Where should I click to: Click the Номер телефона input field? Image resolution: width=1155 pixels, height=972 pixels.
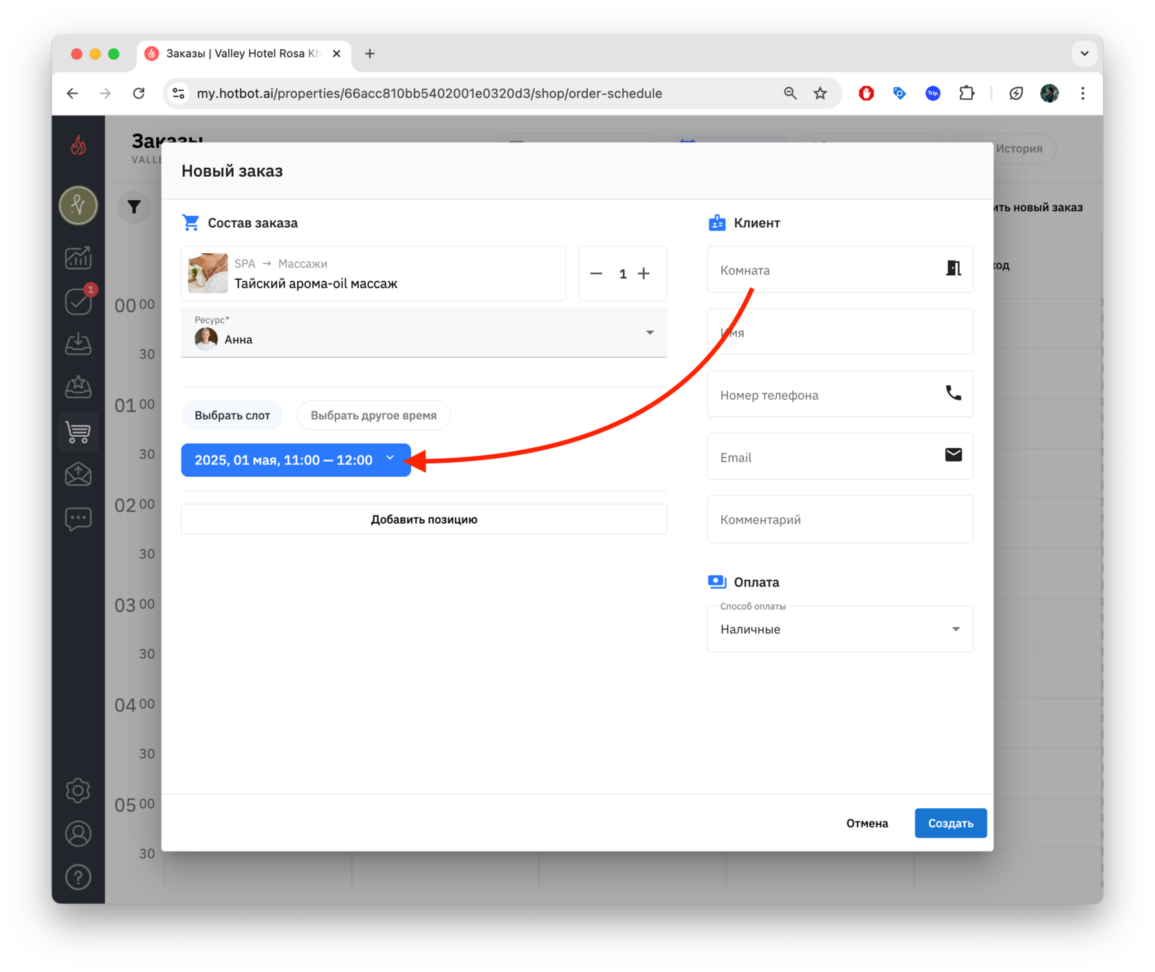pyautogui.click(x=840, y=395)
